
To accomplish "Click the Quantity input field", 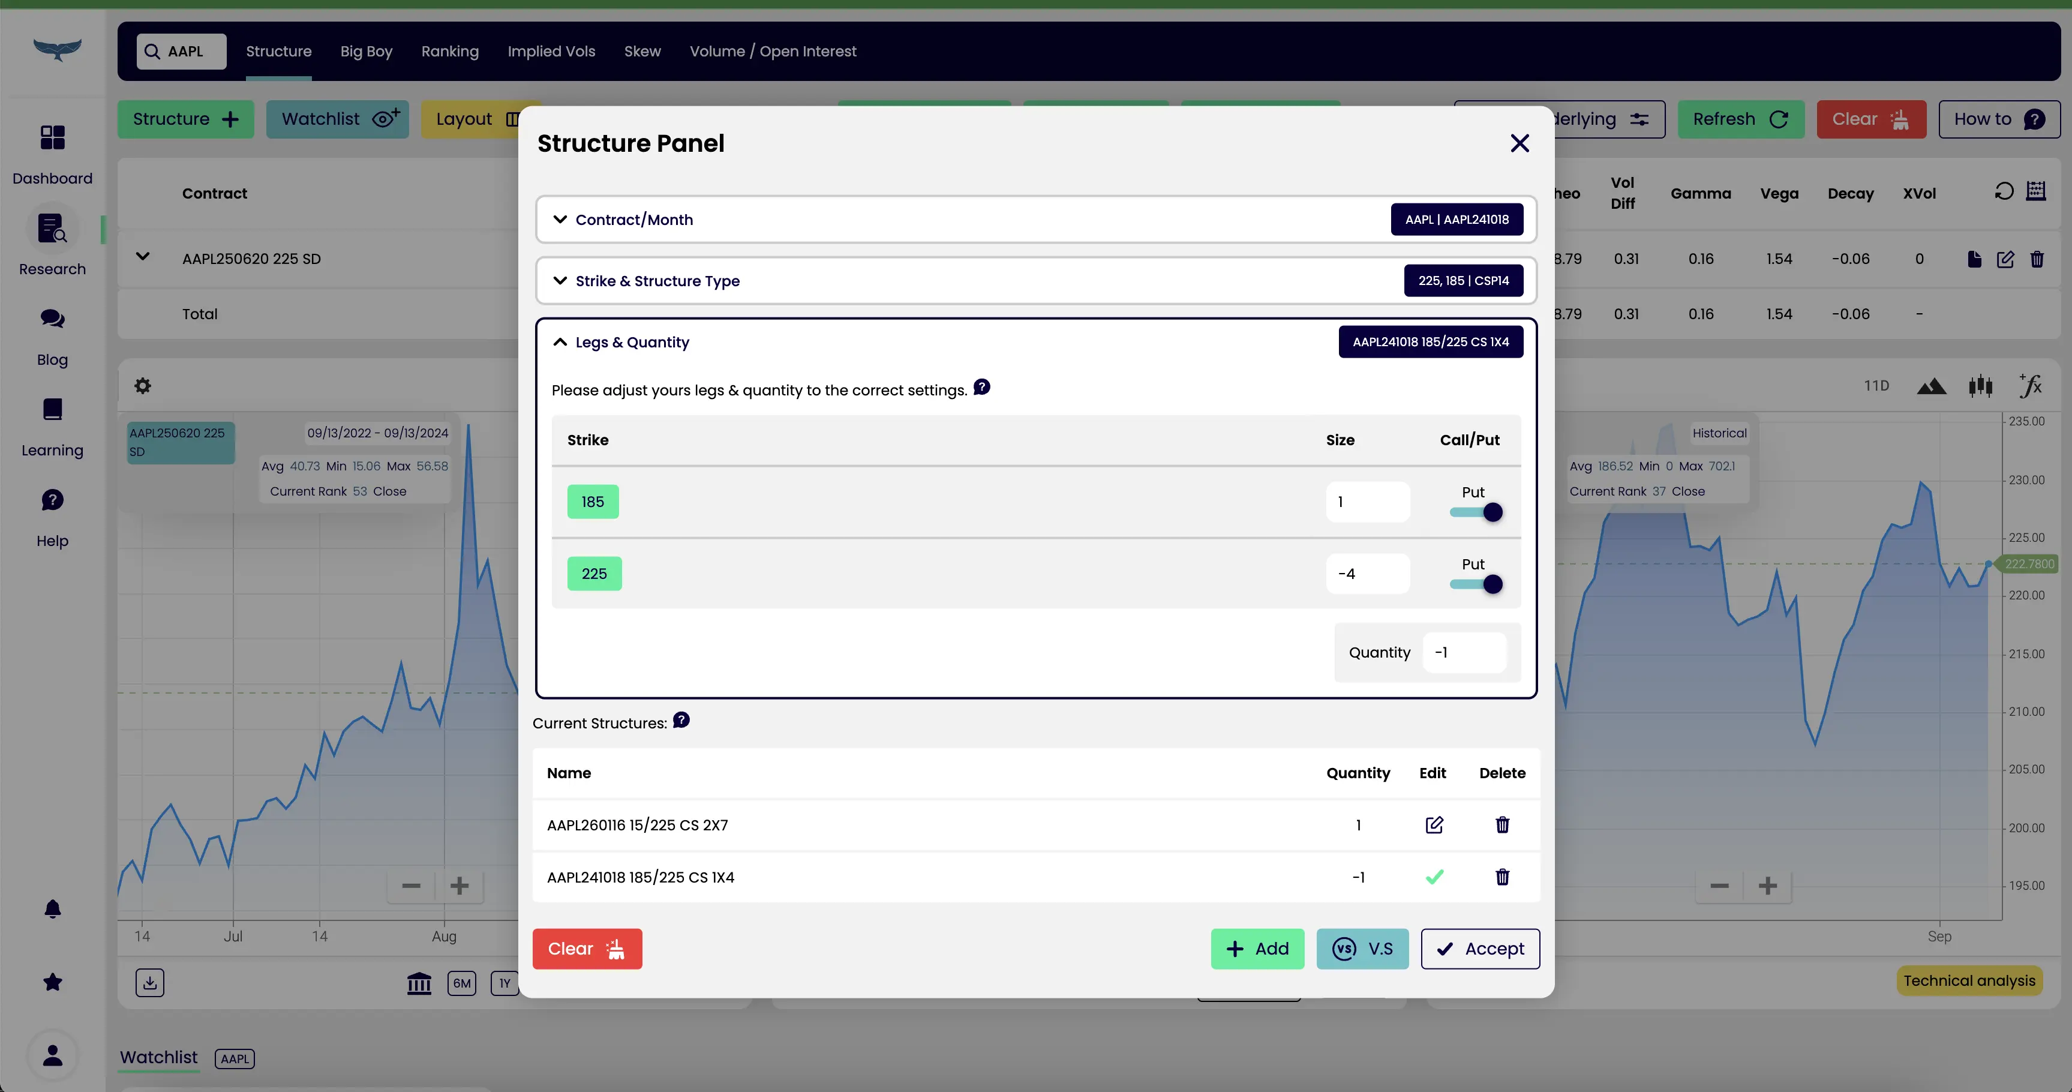I will (1463, 653).
